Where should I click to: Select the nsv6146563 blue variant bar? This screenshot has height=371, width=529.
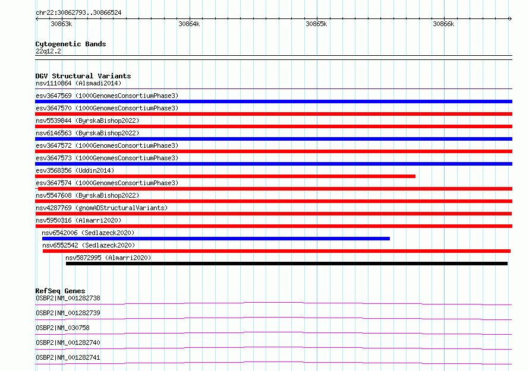click(x=273, y=139)
